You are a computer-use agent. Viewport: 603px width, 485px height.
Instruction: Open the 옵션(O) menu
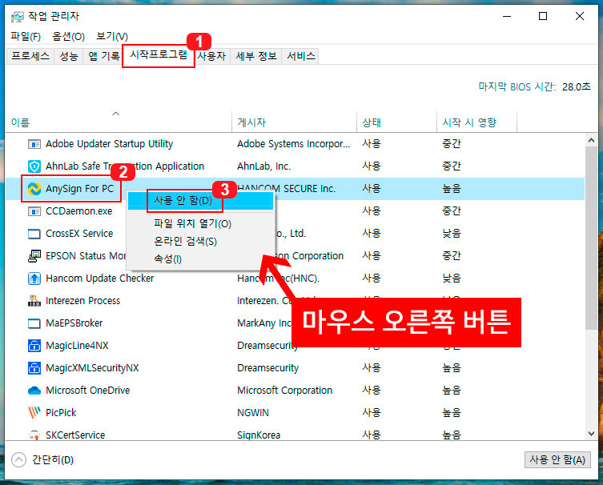pos(68,37)
